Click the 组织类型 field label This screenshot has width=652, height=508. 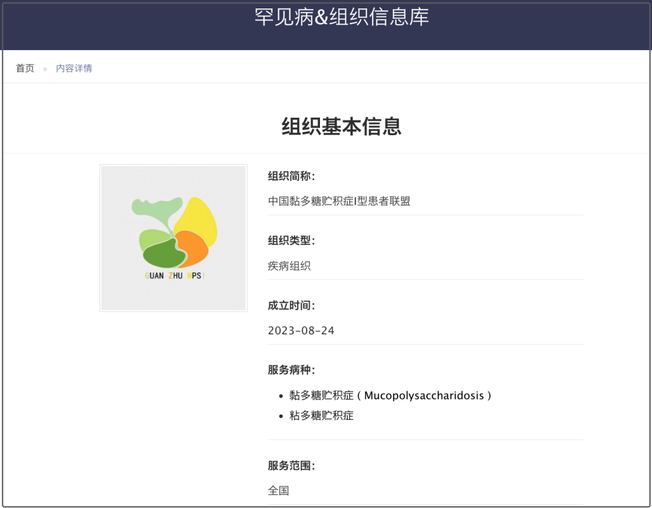[292, 241]
